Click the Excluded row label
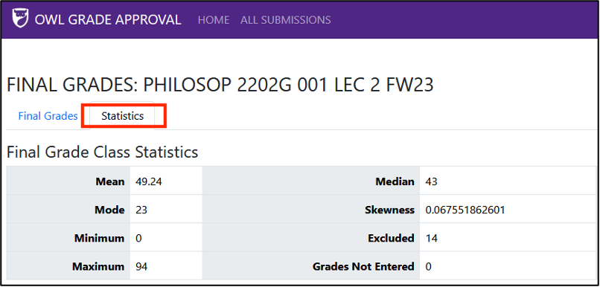Screen dimensions: 600x287 pyautogui.click(x=391, y=239)
